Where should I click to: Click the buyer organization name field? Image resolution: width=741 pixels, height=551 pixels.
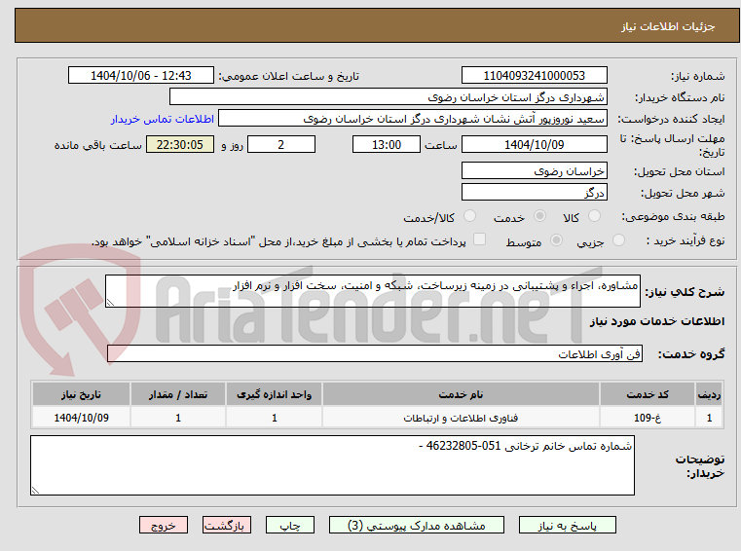[x=388, y=97]
